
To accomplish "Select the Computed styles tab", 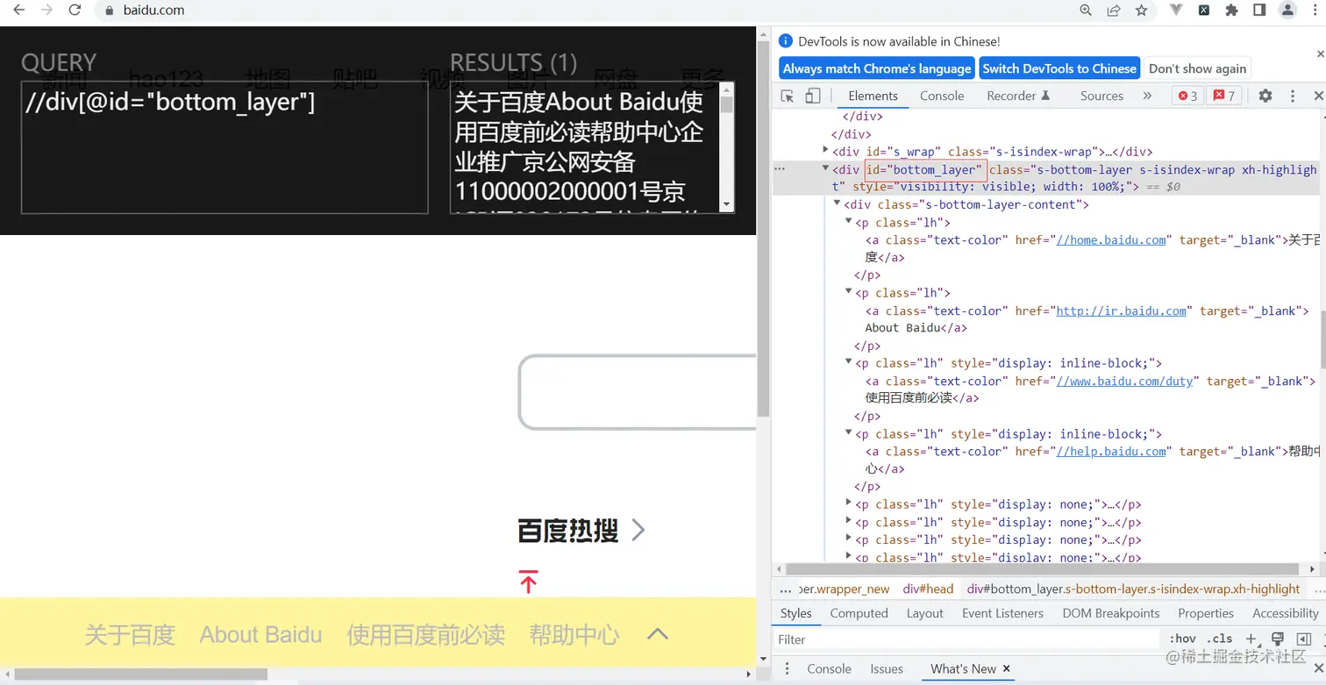I will point(859,613).
